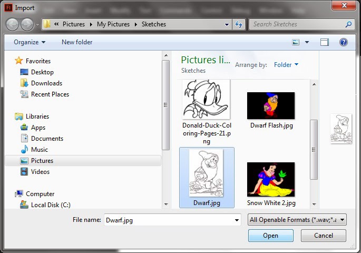Screen dimensions: 361x253
Task: Click the Back navigation arrow
Action: point(12,25)
